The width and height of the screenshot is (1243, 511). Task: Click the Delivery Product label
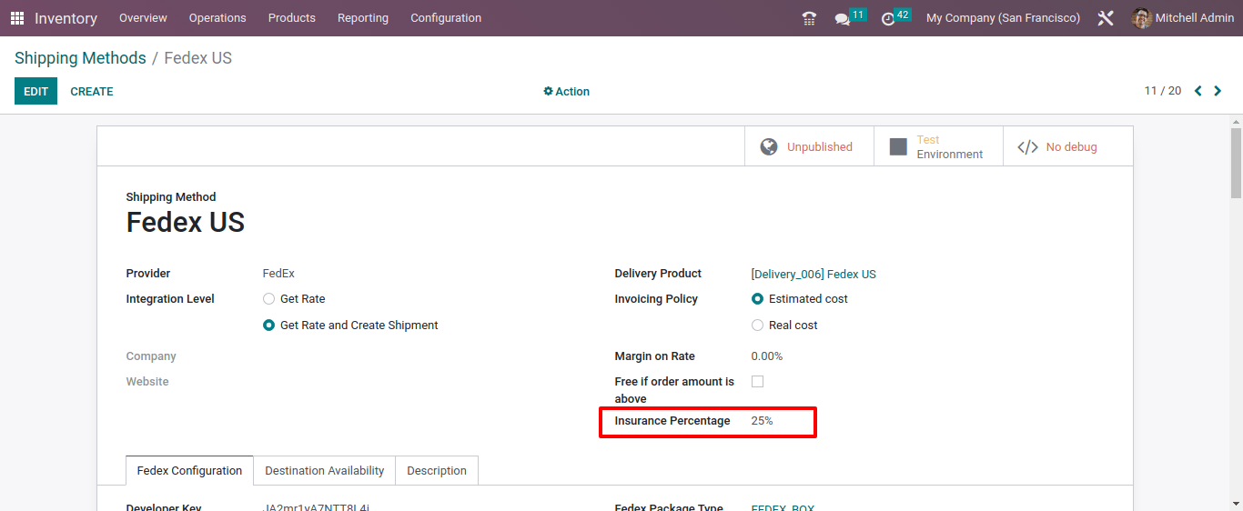658,274
